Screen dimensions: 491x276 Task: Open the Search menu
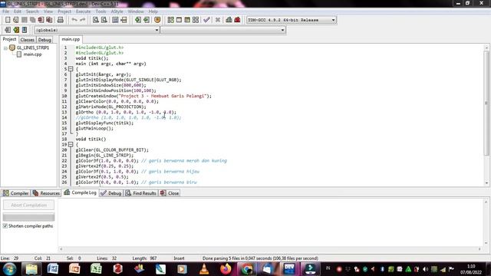click(x=32, y=11)
